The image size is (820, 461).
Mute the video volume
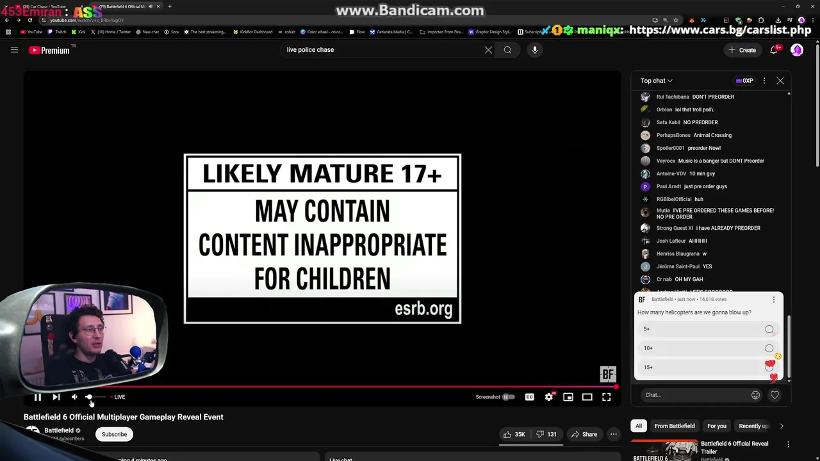74,397
